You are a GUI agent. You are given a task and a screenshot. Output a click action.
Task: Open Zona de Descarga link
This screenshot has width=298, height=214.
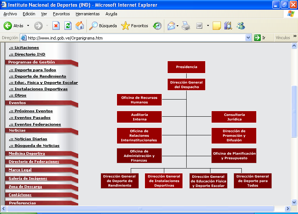coord(25,186)
